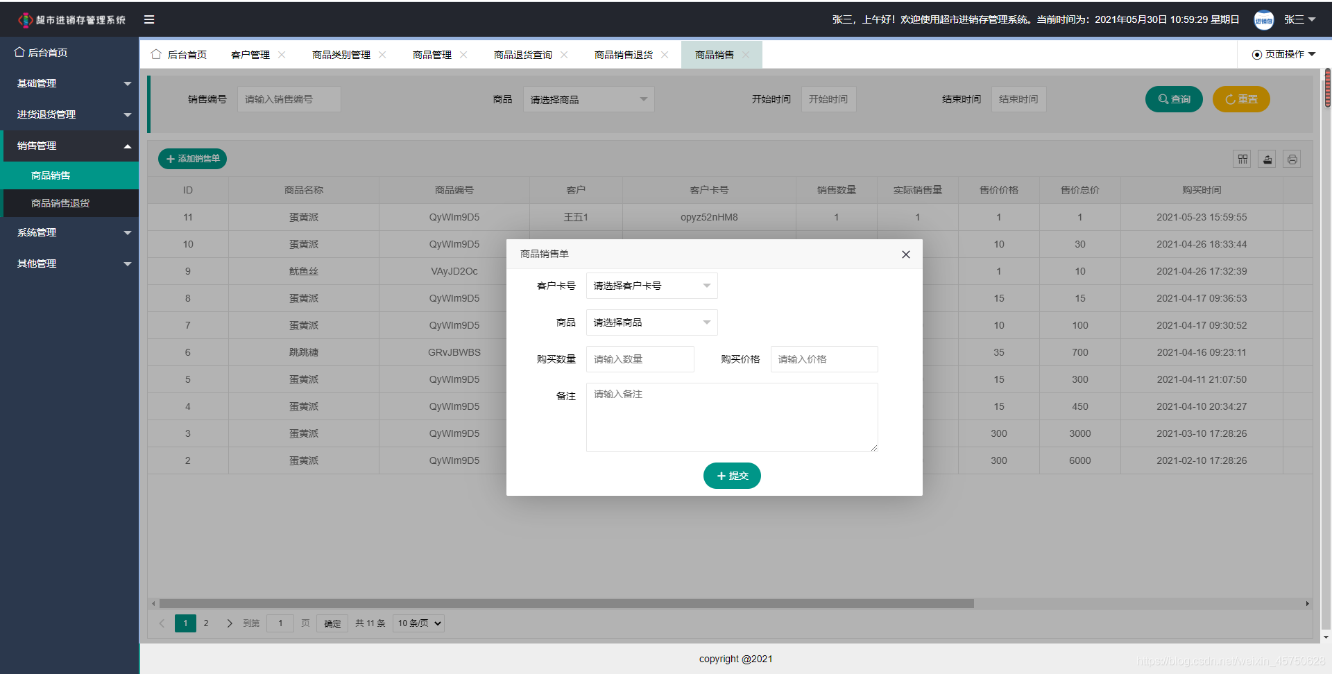
Task: Click the hamburger menu icon in the header
Action: (149, 19)
